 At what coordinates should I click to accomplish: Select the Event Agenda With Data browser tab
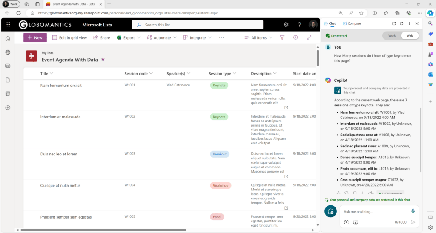74,4
